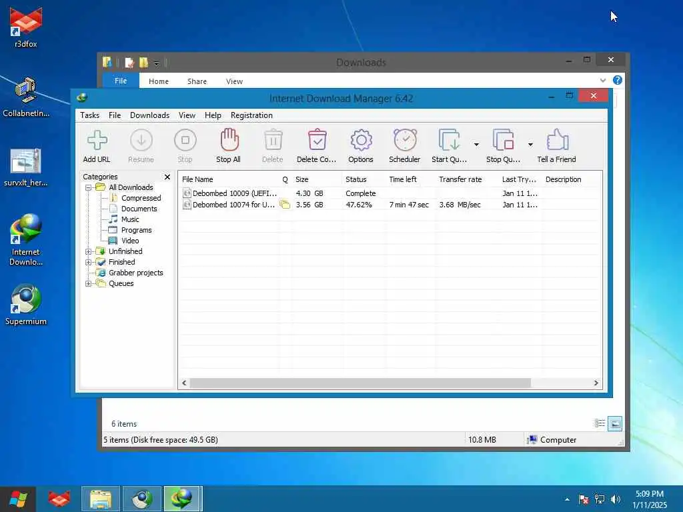The image size is (683, 512).
Task: Click scroll left arrow in download list
Action: [184, 383]
